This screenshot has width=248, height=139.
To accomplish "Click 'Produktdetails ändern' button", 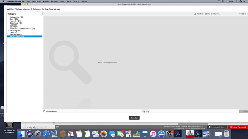I will [217, 127].
